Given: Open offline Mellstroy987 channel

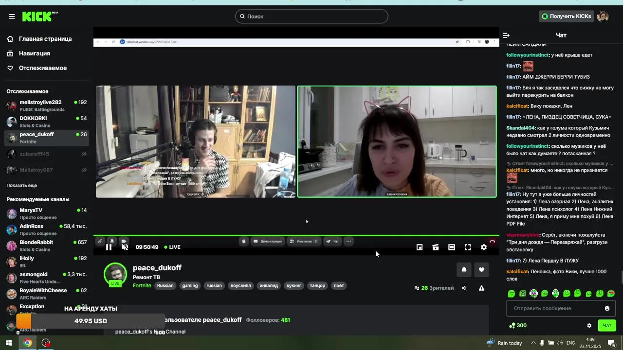Looking at the screenshot, I should (47, 170).
